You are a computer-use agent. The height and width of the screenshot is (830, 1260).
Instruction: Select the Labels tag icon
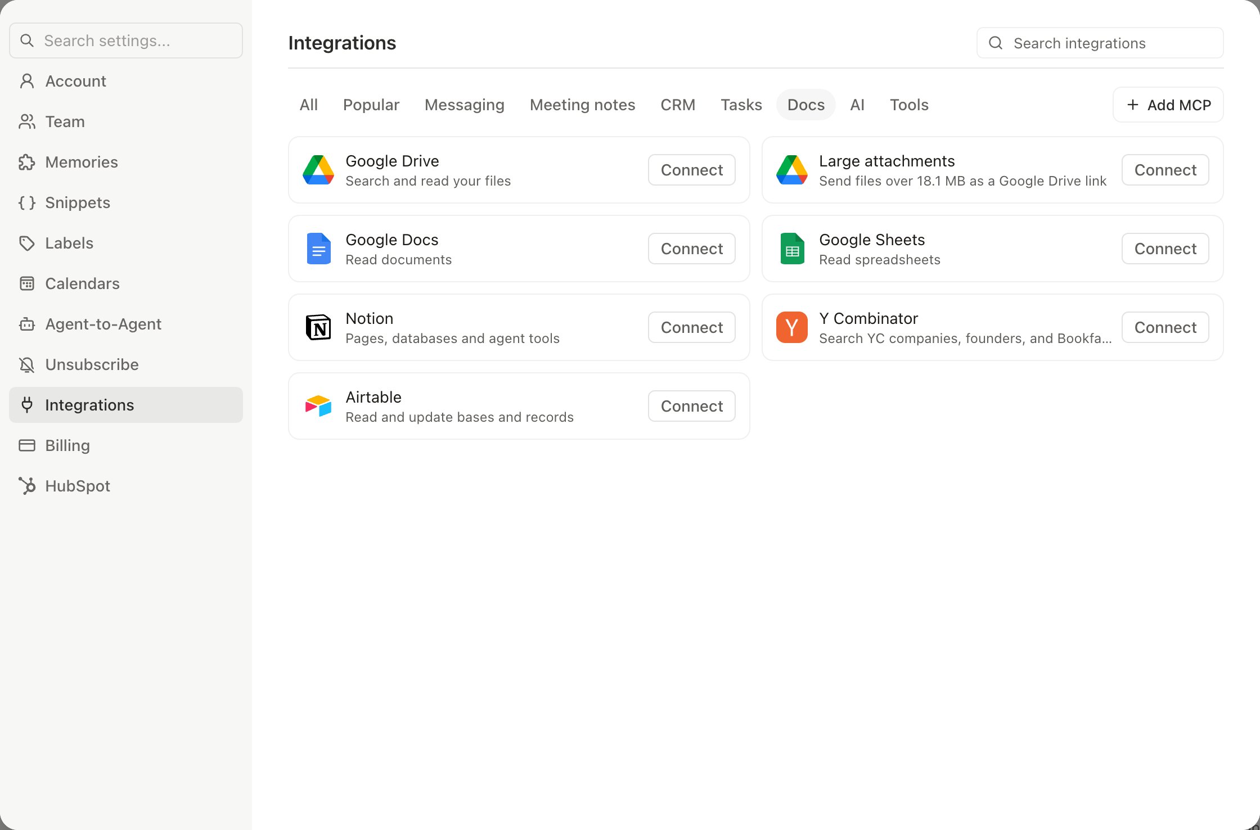27,243
